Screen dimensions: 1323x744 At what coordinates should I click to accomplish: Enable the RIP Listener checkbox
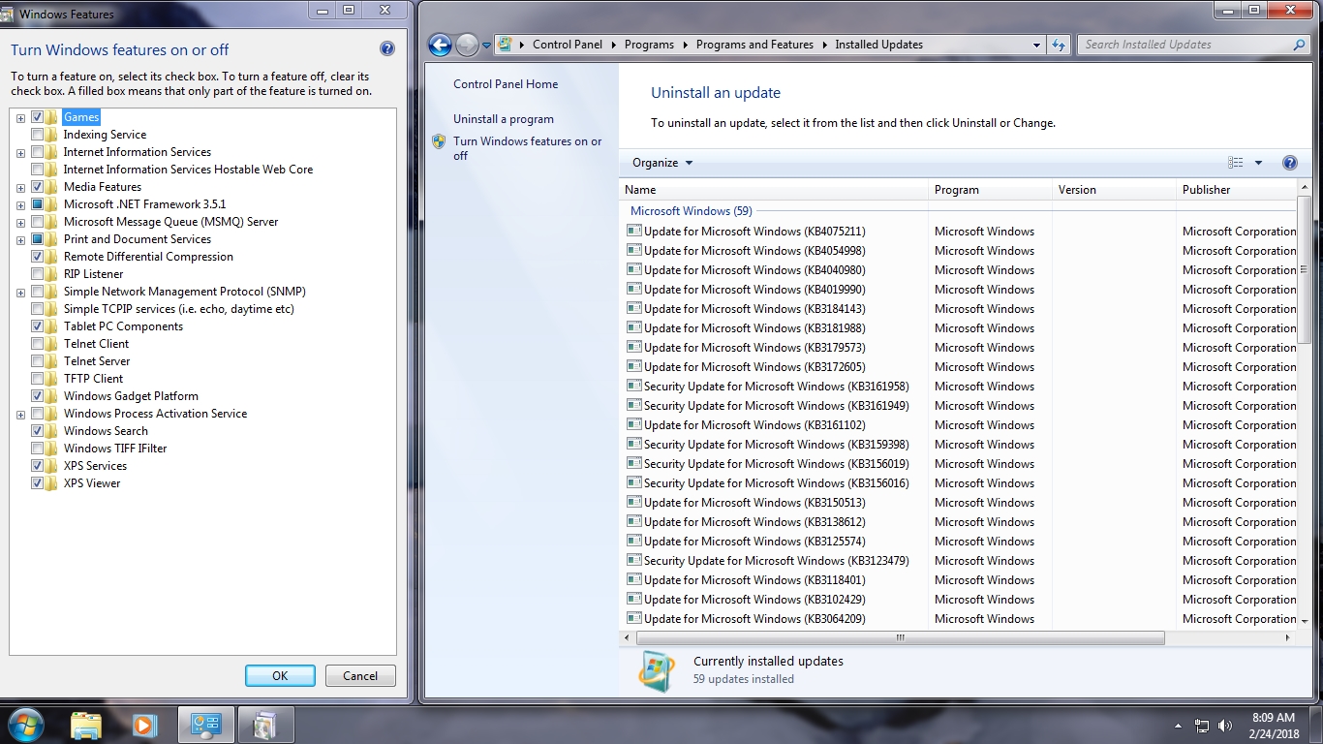click(38, 274)
